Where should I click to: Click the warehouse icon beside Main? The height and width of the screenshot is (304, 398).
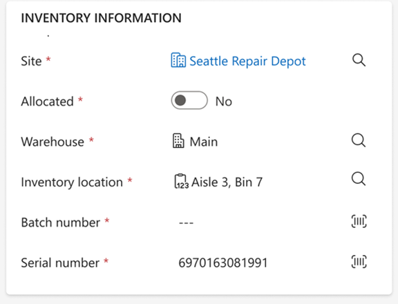178,140
